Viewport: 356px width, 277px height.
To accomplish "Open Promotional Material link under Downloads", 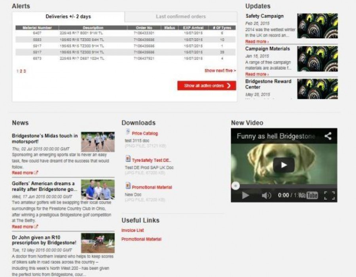I will [152, 187].
